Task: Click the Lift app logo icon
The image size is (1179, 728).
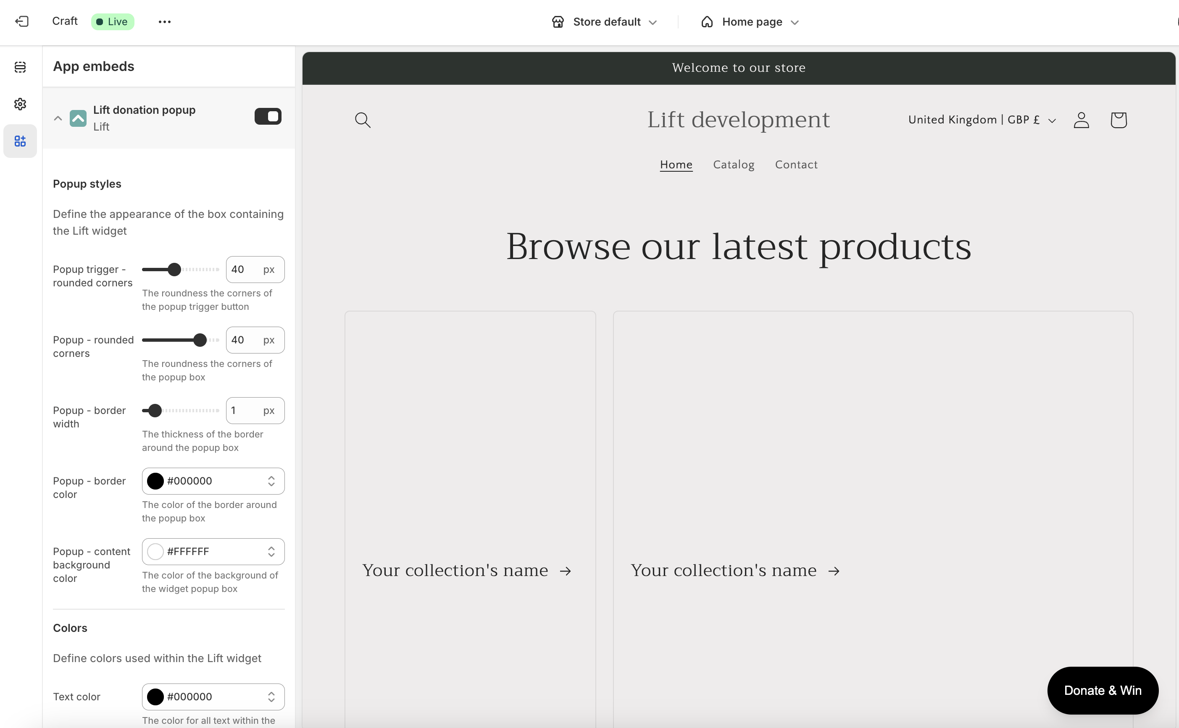Action: tap(78, 118)
